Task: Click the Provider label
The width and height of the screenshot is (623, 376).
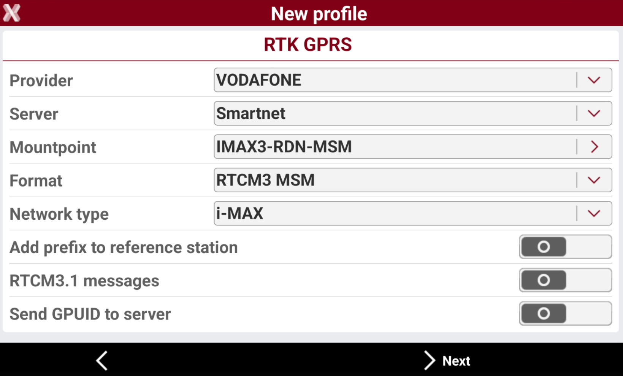Action: 41,81
